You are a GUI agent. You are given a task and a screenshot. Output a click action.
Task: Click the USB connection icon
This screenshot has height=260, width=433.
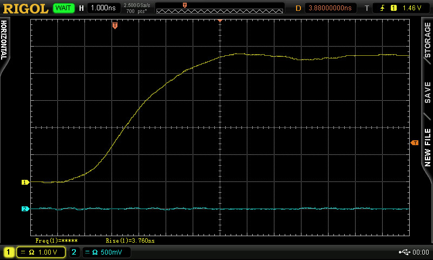[404, 252]
